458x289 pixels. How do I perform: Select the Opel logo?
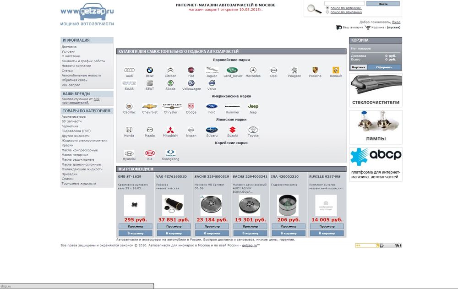(274, 70)
